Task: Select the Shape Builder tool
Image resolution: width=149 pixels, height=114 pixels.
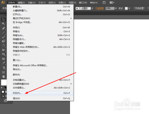Action: click(4, 54)
